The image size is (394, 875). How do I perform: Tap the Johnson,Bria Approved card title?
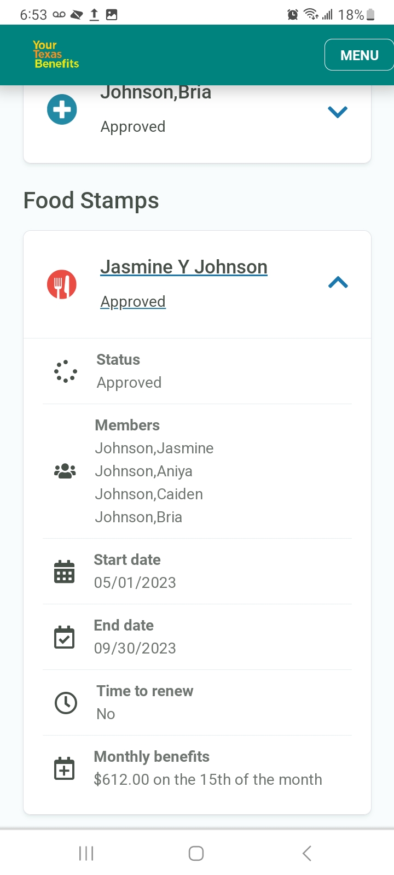click(x=155, y=93)
